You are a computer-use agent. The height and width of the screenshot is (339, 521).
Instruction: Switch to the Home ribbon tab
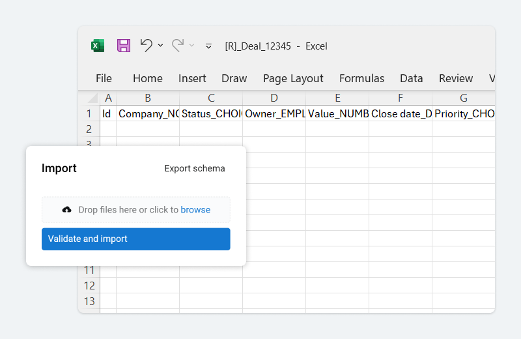click(x=148, y=78)
